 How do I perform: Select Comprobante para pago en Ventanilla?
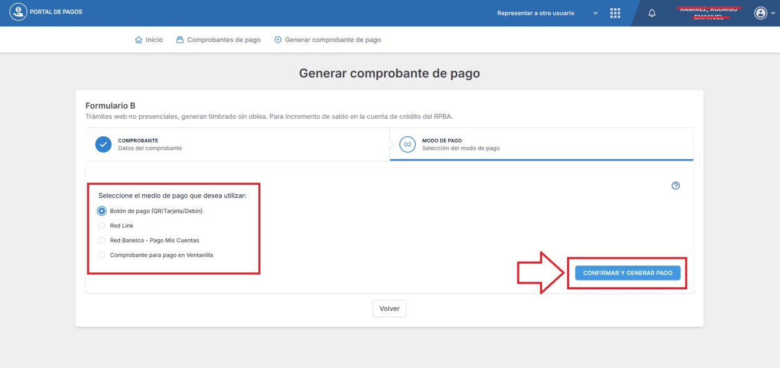102,255
